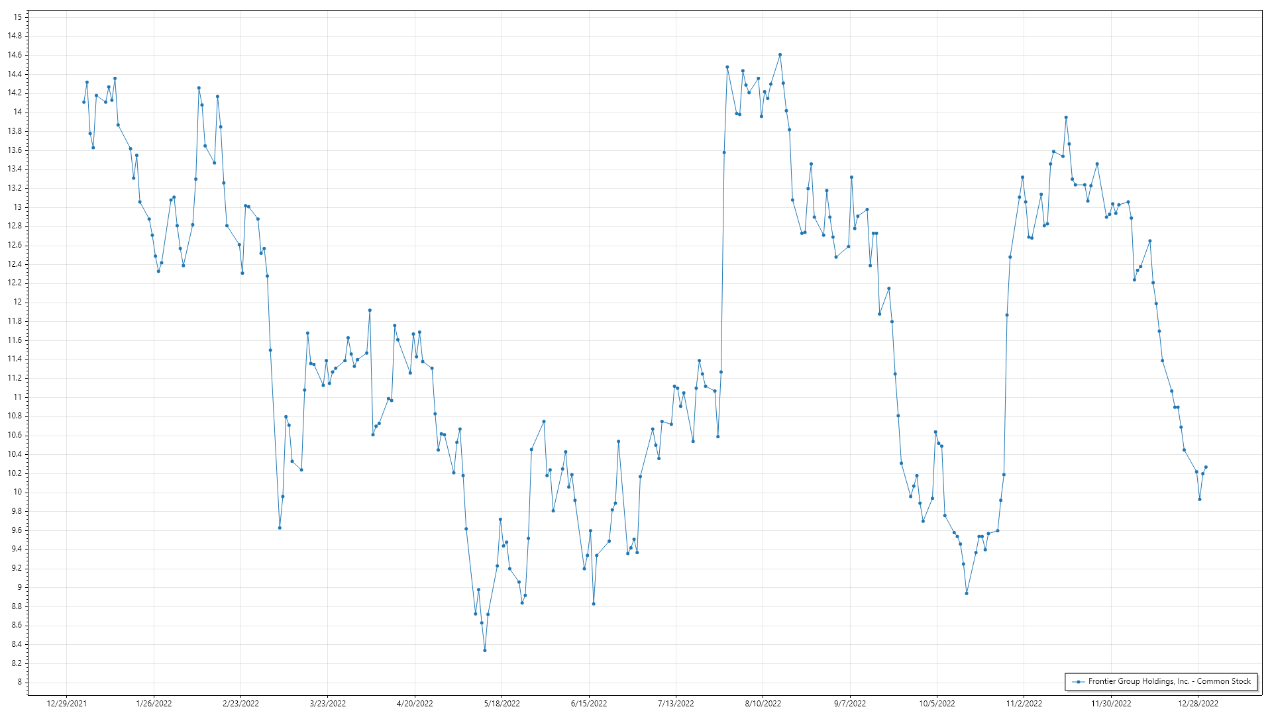Click the October trough point near 8.94

pyautogui.click(x=967, y=593)
